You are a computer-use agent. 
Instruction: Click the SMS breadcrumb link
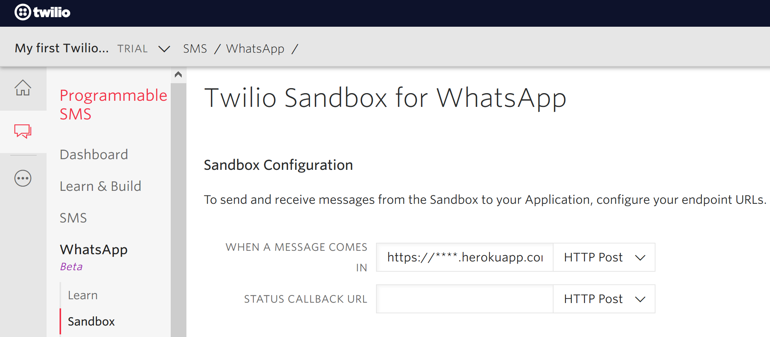pos(195,49)
